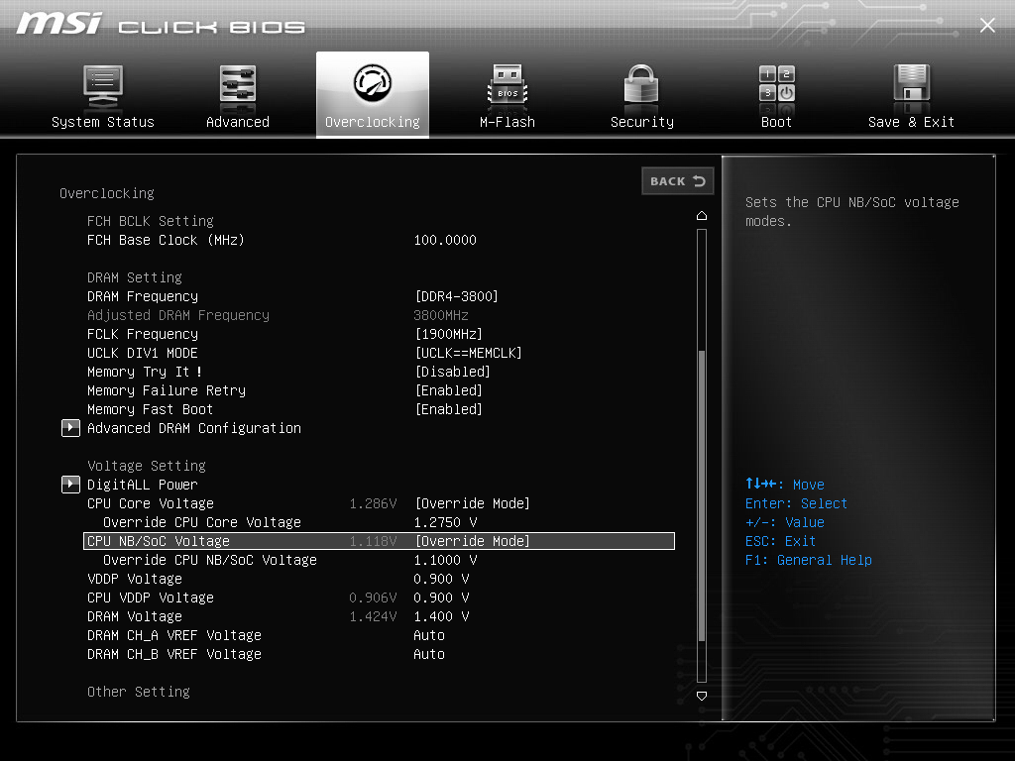Open CPU NB/SoC Voltage Override Mode option
This screenshot has width=1015, height=761.
[473, 541]
